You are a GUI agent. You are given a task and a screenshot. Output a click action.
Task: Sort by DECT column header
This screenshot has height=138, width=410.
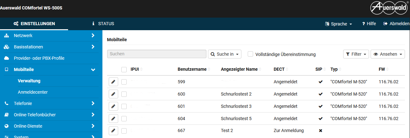[281, 69]
